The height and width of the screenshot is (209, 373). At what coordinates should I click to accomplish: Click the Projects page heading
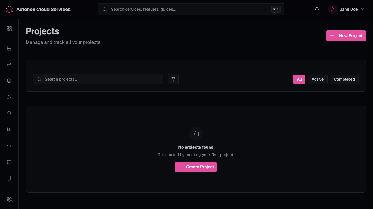coord(43,31)
